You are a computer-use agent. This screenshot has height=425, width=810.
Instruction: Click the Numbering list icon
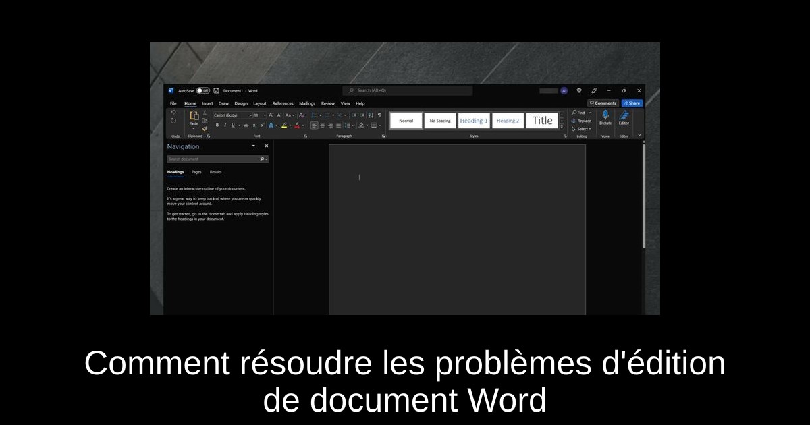(x=327, y=115)
